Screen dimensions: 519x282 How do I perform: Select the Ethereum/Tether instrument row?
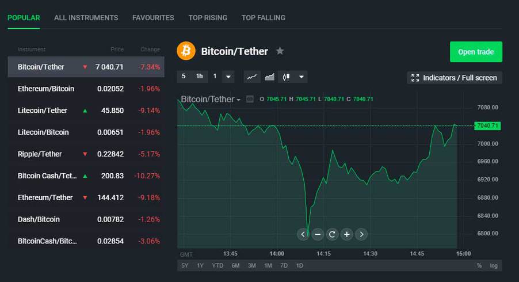[86, 197]
